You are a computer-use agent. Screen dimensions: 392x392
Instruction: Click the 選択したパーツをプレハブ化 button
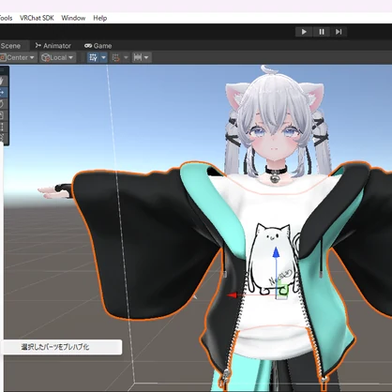point(61,347)
